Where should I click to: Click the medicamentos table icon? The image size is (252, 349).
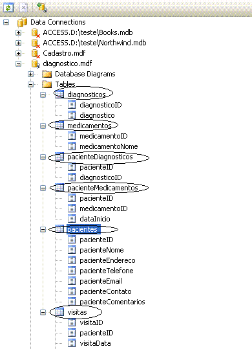59,126
